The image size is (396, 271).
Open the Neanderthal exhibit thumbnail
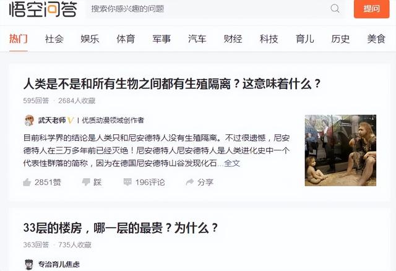pyautogui.click(x=340, y=150)
